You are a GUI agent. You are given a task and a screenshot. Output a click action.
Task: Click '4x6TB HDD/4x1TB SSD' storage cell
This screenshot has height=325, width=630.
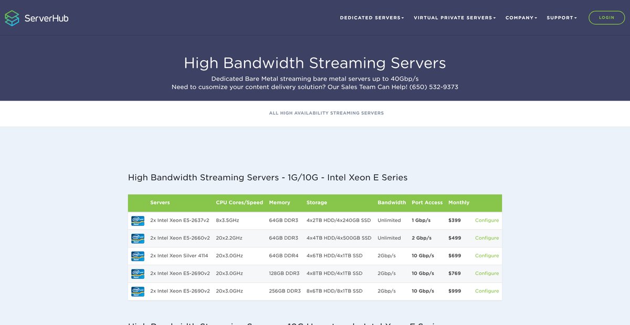coord(334,256)
